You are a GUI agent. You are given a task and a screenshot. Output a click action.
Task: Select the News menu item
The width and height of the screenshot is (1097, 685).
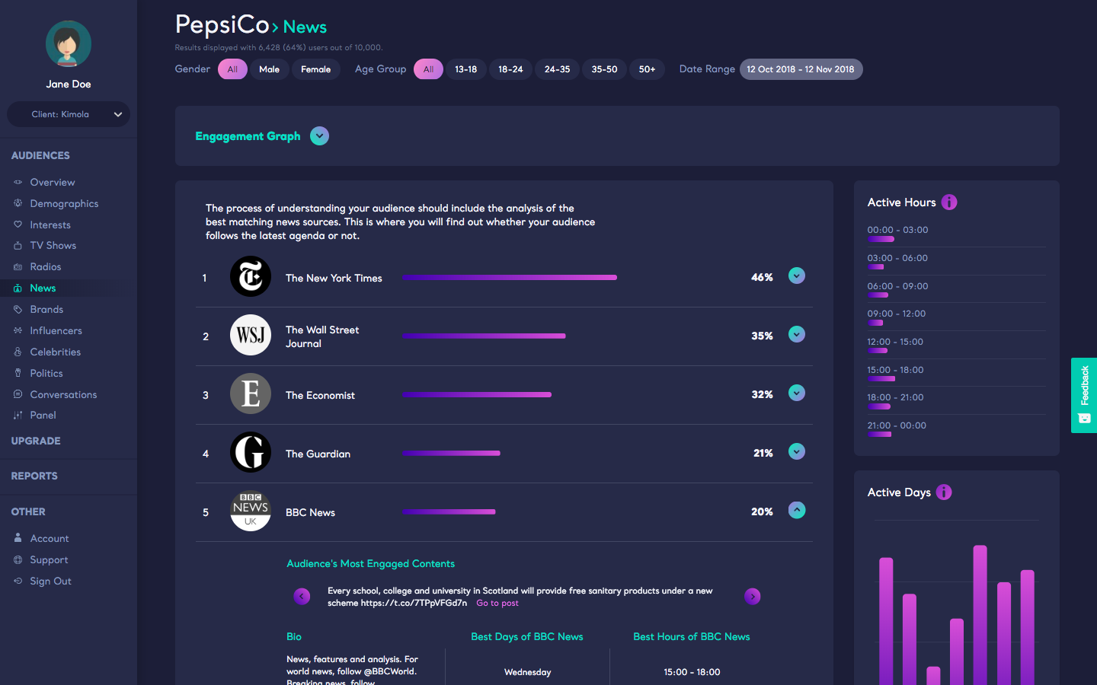(43, 288)
